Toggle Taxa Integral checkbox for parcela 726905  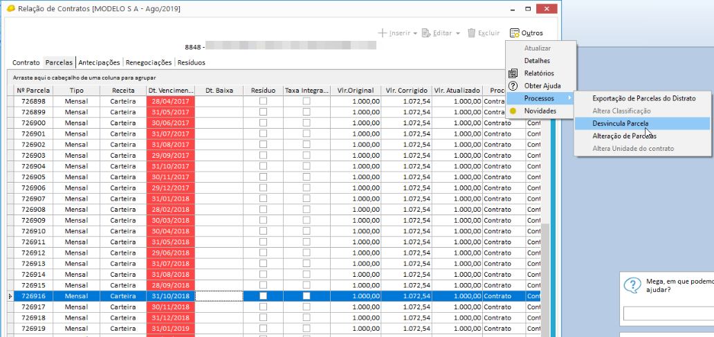coord(306,176)
